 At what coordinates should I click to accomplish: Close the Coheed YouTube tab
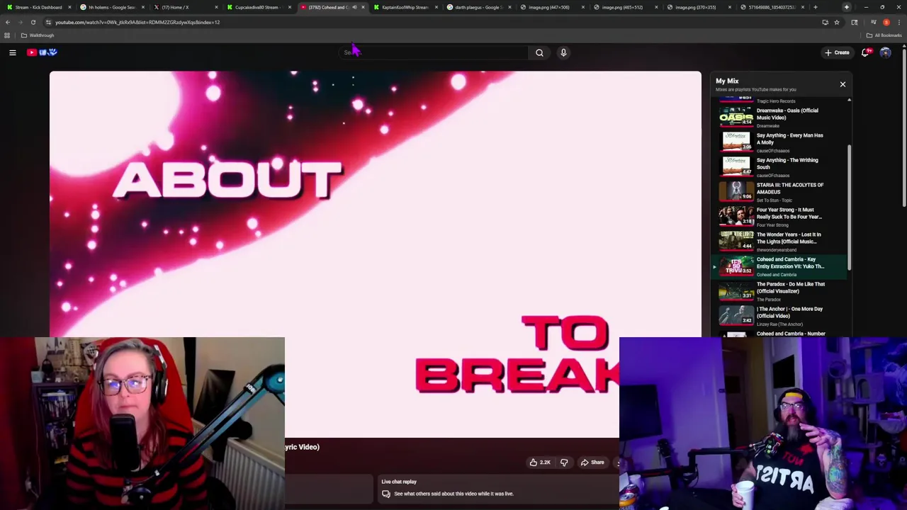click(x=363, y=7)
